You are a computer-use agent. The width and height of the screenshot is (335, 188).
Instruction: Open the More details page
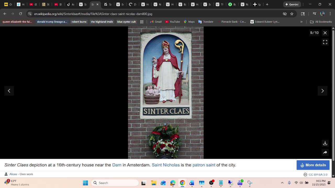313,165
